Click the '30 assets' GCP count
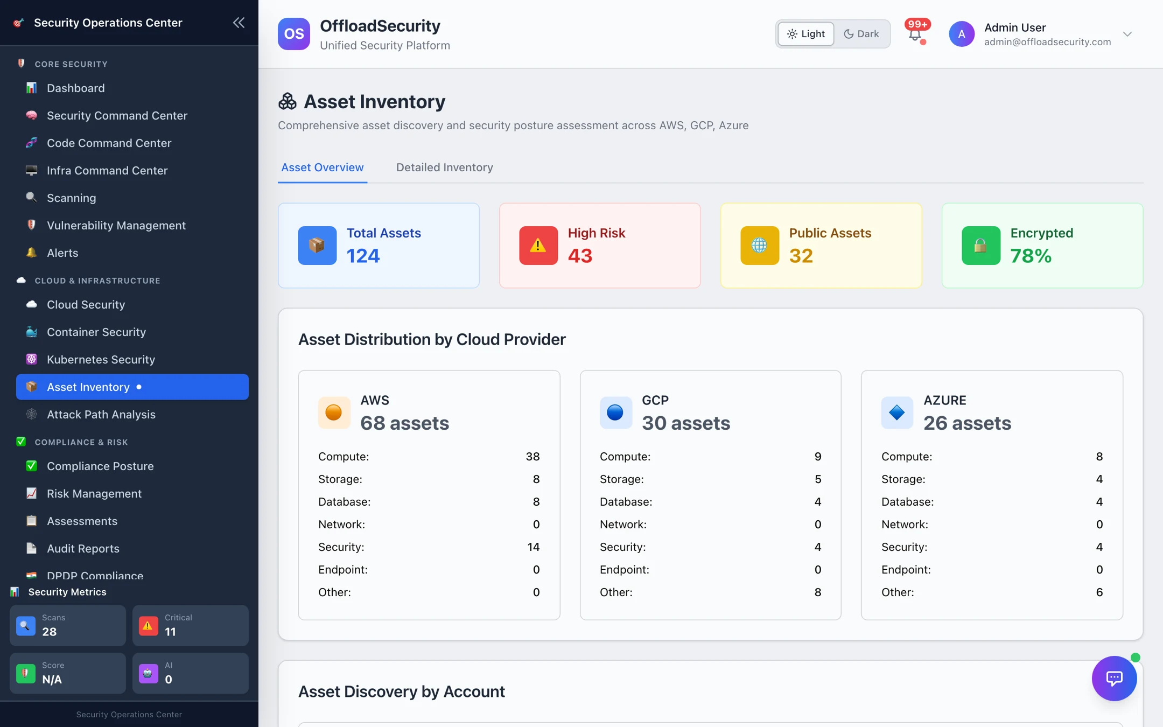The height and width of the screenshot is (727, 1163). pyautogui.click(x=686, y=423)
